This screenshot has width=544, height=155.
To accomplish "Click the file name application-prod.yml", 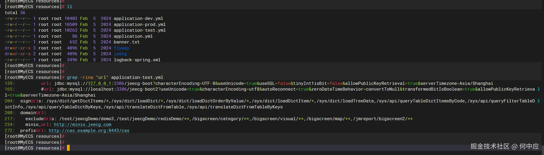I will pos(140,25).
